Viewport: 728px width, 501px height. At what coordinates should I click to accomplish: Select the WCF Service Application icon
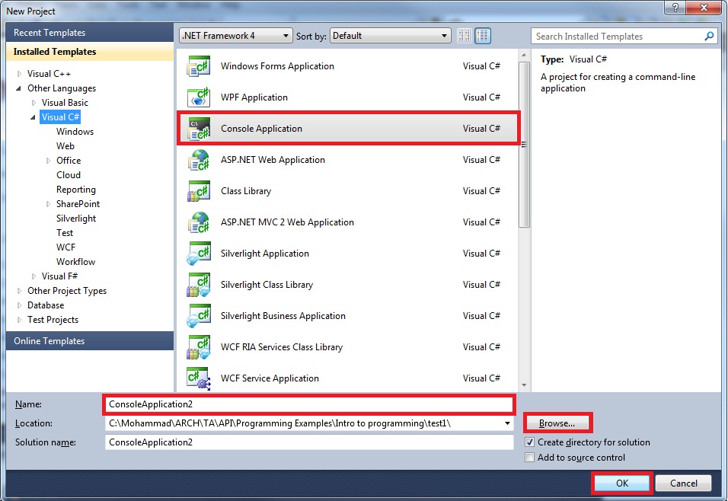click(199, 378)
